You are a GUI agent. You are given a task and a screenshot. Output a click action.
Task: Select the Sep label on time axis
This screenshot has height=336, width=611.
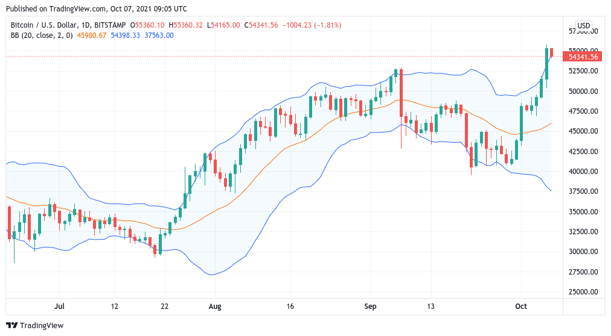370,306
